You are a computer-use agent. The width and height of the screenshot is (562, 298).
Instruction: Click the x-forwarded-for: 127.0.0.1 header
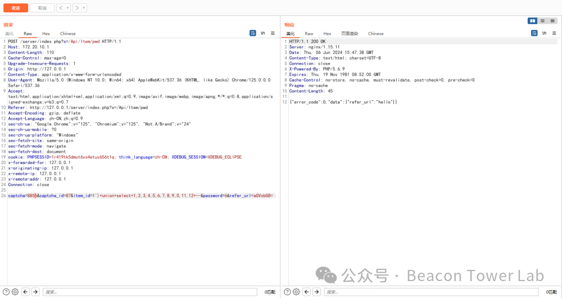(x=39, y=162)
